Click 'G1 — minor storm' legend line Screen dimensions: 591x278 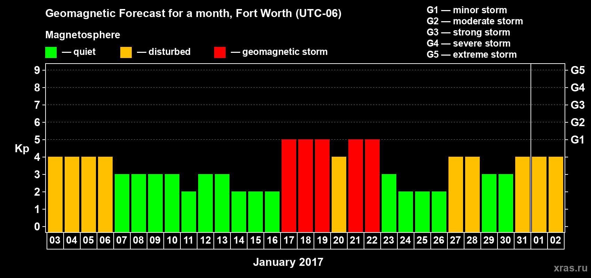tap(467, 10)
